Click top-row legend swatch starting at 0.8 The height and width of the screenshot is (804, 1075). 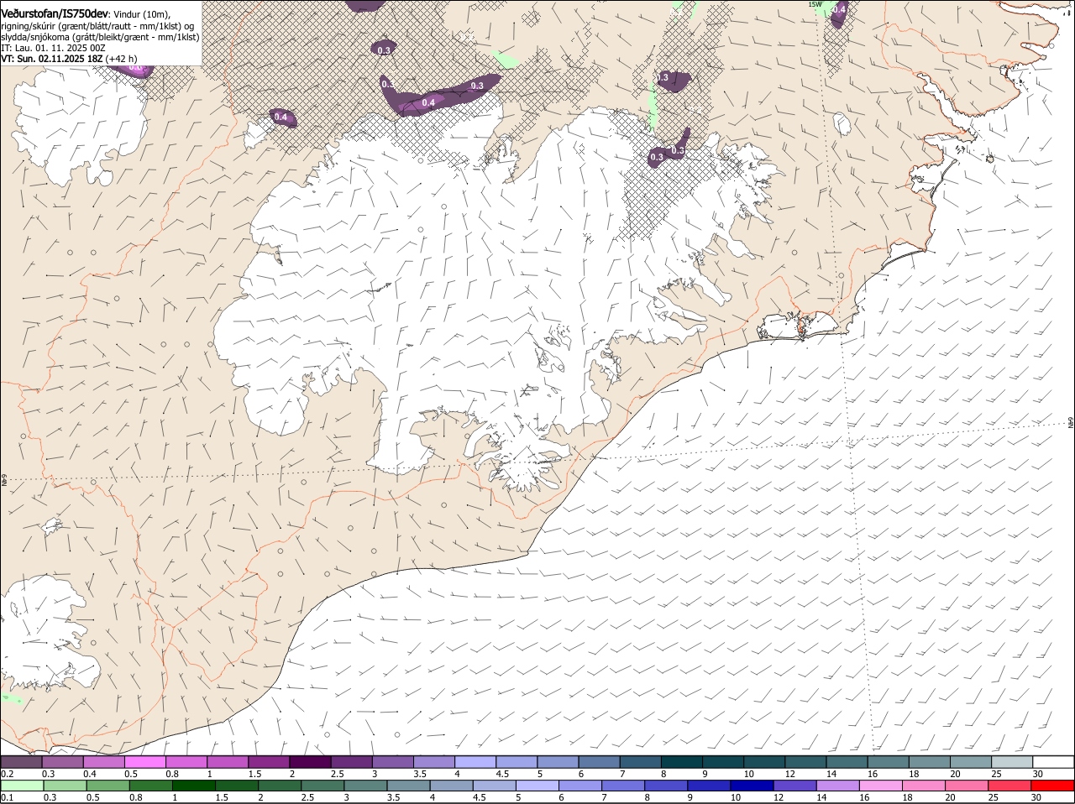point(186,761)
